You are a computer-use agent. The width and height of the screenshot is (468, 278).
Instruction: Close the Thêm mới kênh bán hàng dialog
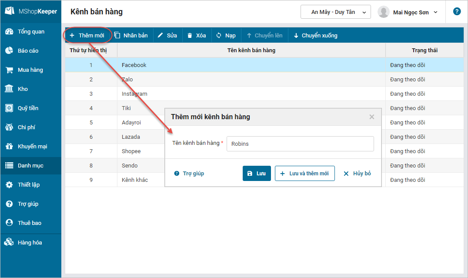click(x=371, y=117)
